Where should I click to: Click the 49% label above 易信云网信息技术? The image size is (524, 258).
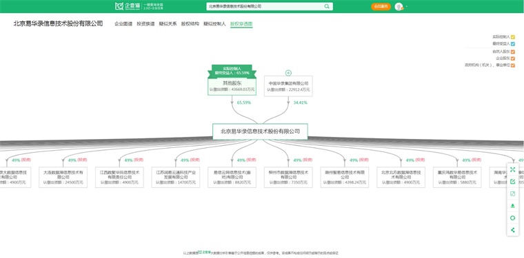tap(241, 160)
